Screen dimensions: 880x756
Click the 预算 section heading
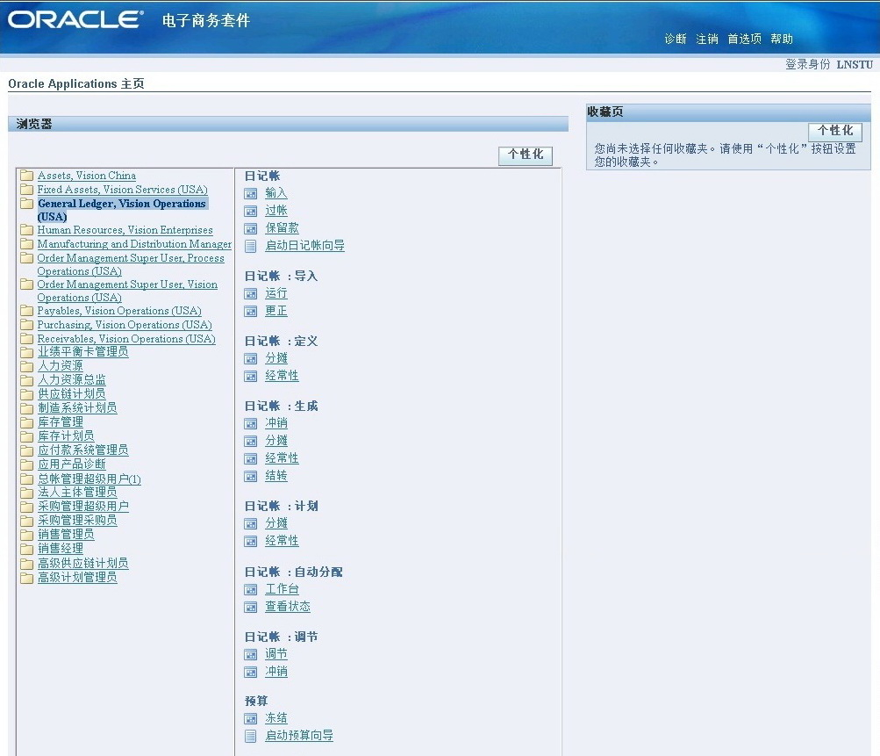(256, 701)
